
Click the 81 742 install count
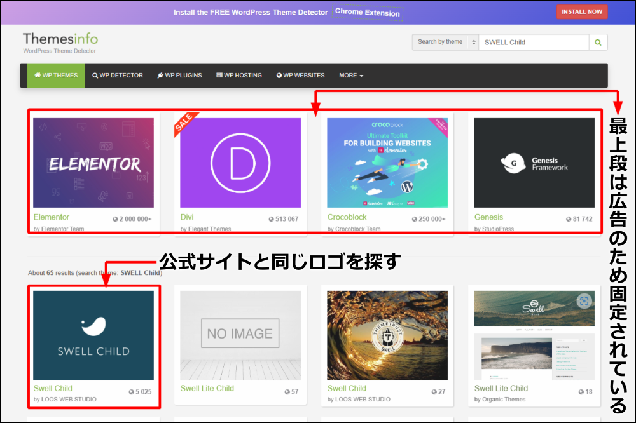(x=579, y=219)
